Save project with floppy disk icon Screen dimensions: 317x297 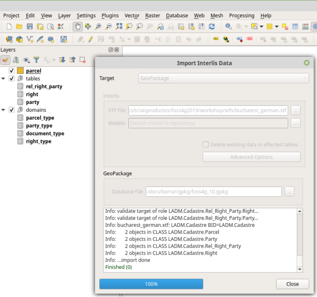[30, 26]
